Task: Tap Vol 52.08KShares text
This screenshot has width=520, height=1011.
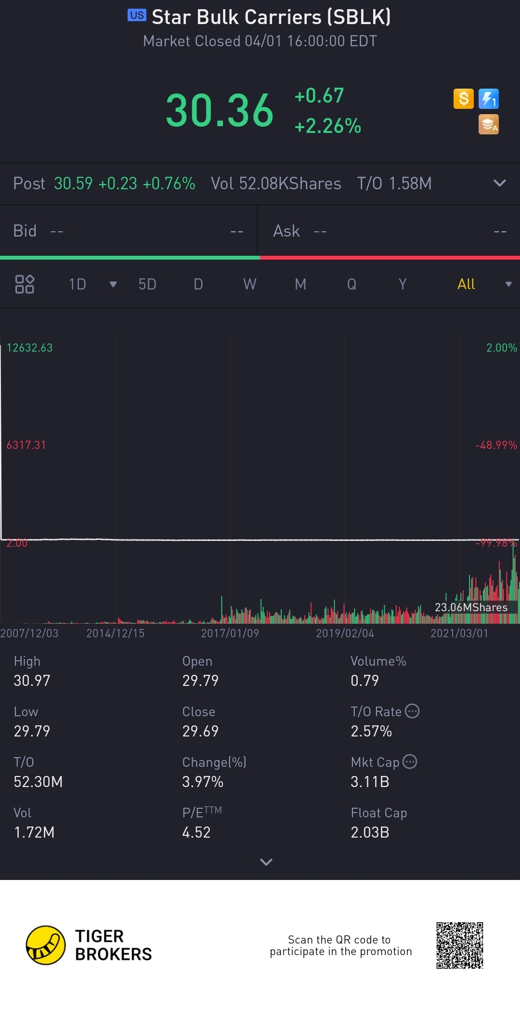Action: click(276, 184)
